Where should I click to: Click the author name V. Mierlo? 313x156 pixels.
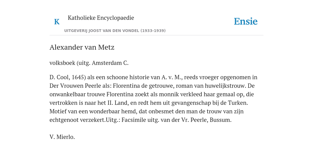coord(62,137)
